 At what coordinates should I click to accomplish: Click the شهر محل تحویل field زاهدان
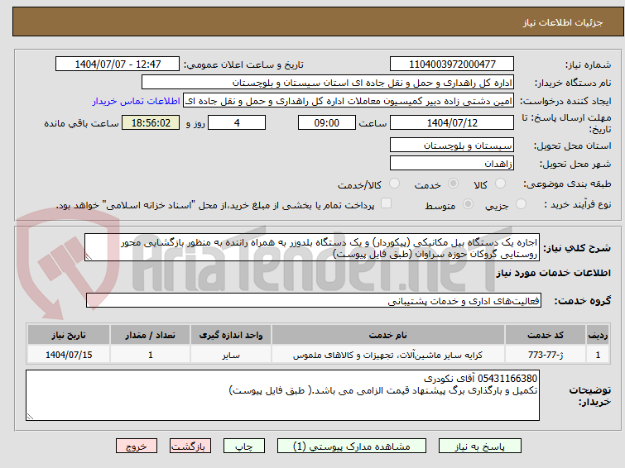tap(452, 163)
